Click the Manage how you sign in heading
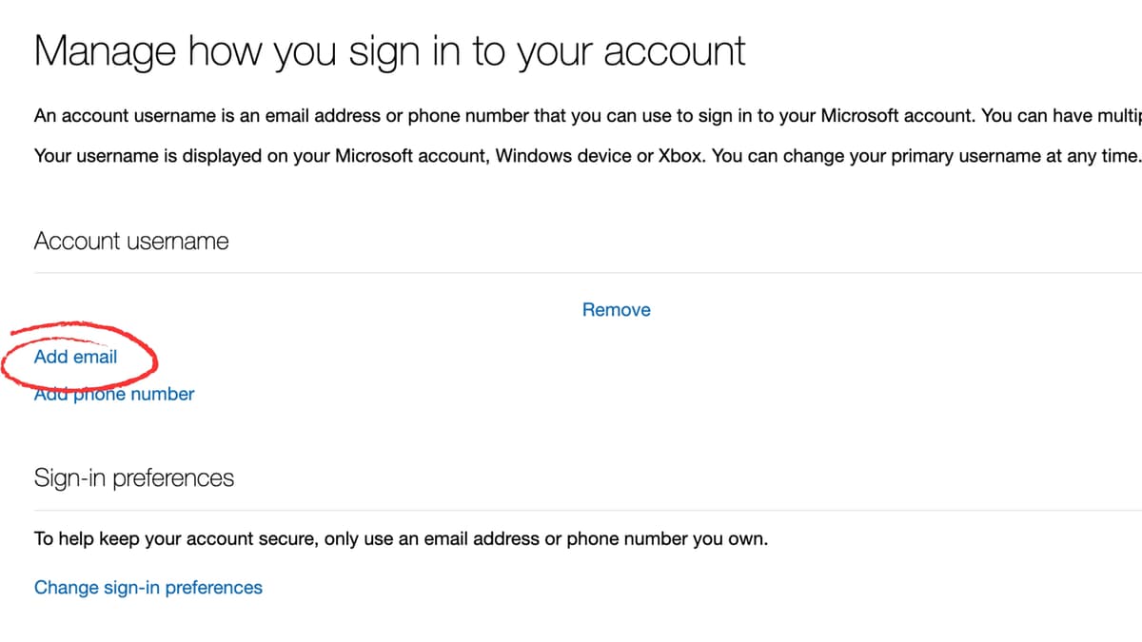1142x642 pixels. 390,50
